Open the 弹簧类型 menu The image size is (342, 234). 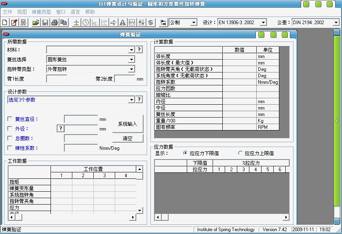pos(41,12)
